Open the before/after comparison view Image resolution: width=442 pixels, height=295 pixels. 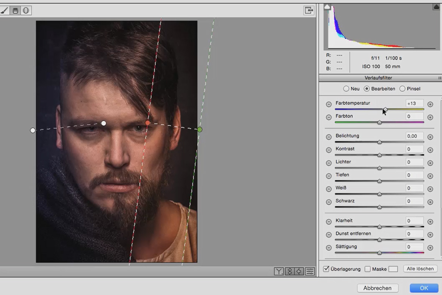point(278,271)
